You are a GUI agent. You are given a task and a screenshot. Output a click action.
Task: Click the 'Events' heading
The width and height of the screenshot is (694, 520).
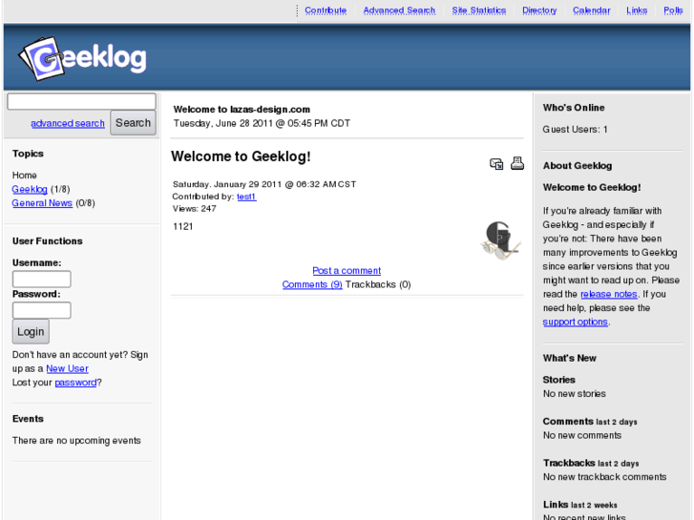pyautogui.click(x=28, y=419)
